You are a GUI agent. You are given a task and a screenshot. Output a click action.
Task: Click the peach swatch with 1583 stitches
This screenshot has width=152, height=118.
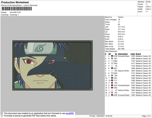112,63
